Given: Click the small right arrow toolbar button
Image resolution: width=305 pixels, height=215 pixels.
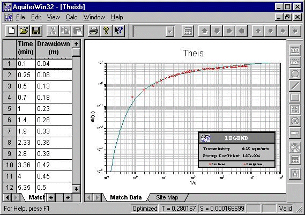Looking at the screenshot, I should 282,31.
